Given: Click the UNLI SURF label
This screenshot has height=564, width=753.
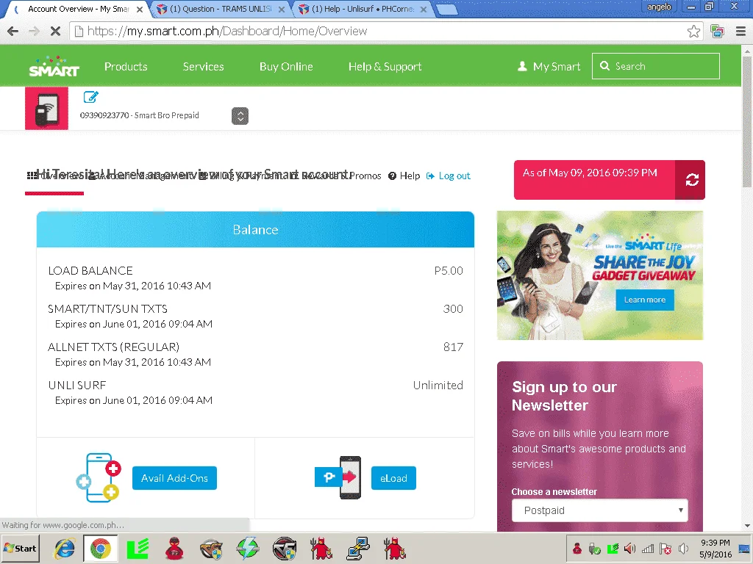Looking at the screenshot, I should (76, 385).
